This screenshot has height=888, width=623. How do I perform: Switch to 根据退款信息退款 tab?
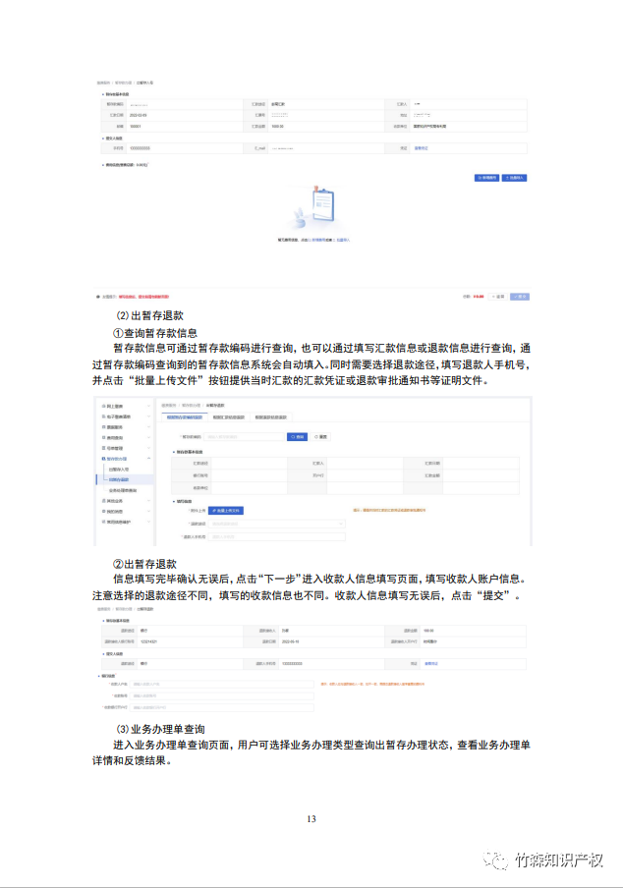pyautogui.click(x=271, y=417)
